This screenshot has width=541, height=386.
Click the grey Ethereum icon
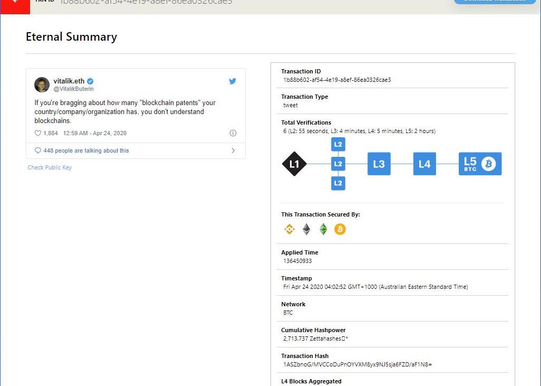306,229
